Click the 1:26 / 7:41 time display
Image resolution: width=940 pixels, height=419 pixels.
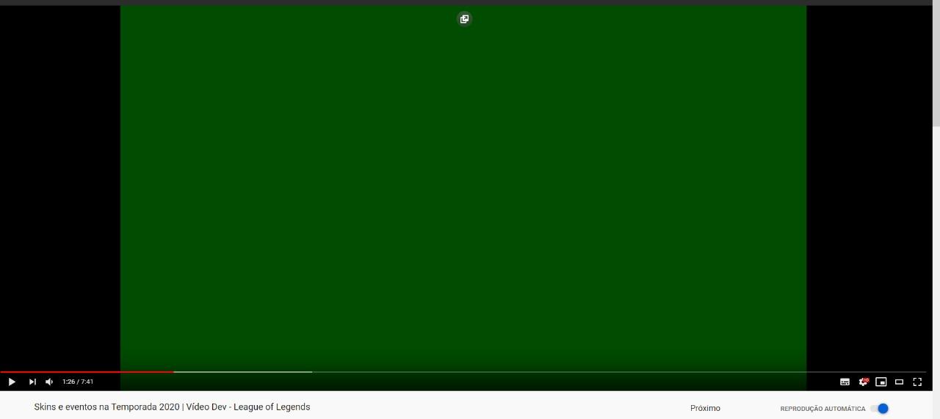coord(78,382)
